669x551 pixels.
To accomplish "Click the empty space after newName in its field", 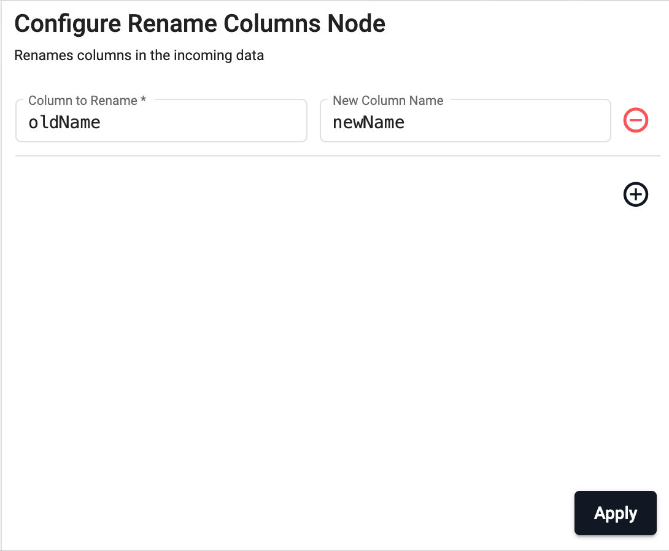I will pos(509,123).
